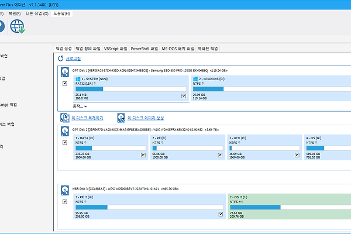351x234 pixels.
Task: Click the refresh icon beside 새로고침
Action: (60, 59)
